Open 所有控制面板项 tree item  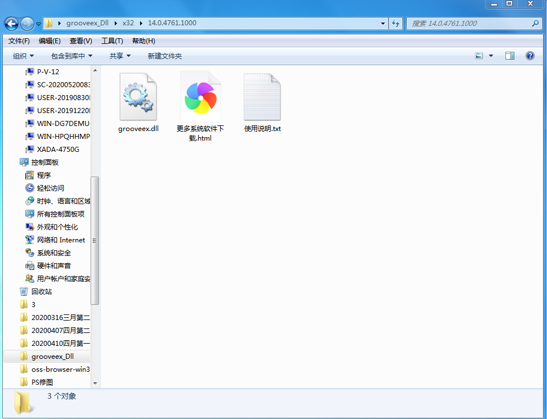point(60,214)
